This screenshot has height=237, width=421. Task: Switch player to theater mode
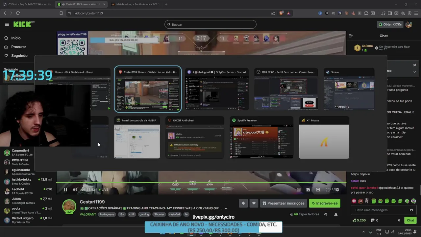318,190
